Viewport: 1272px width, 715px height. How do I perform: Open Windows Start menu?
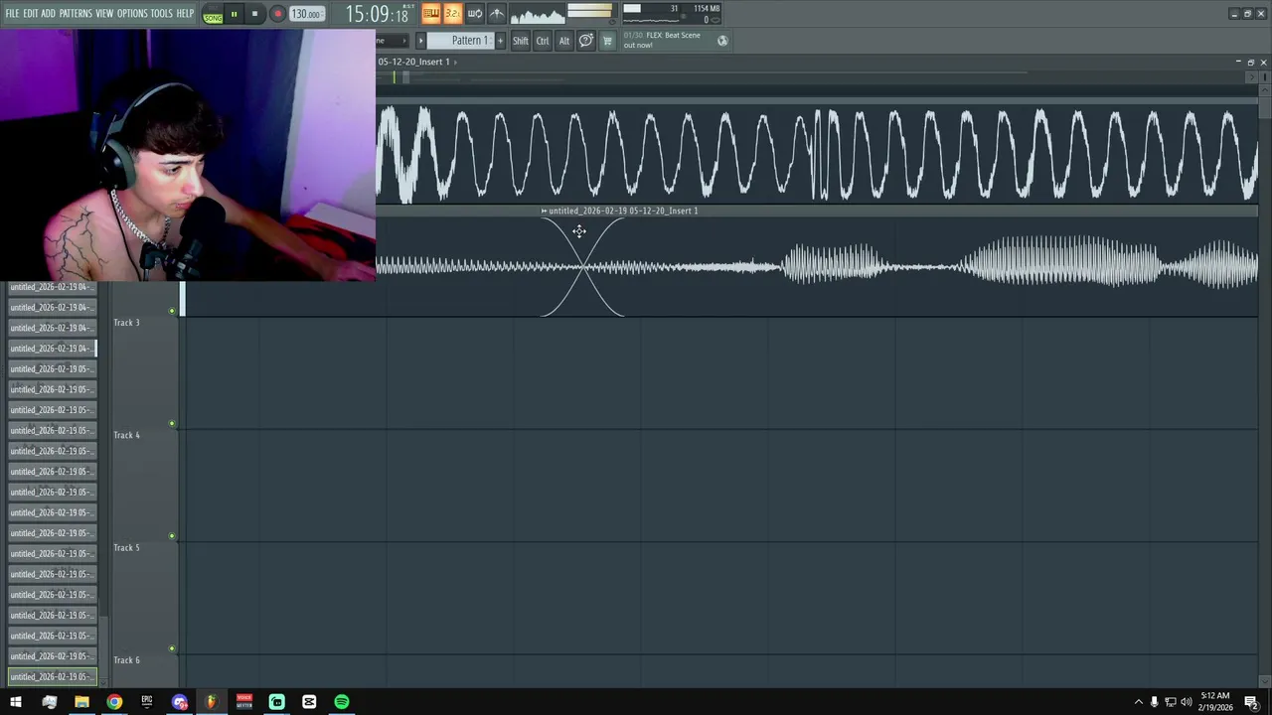click(15, 702)
